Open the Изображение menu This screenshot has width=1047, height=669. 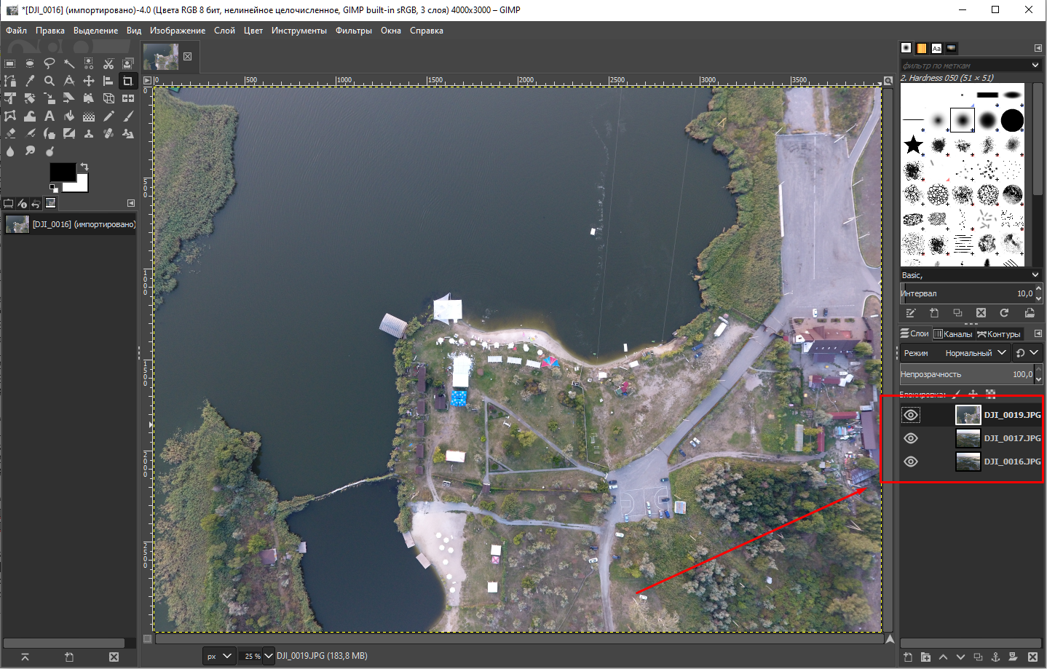pyautogui.click(x=178, y=31)
